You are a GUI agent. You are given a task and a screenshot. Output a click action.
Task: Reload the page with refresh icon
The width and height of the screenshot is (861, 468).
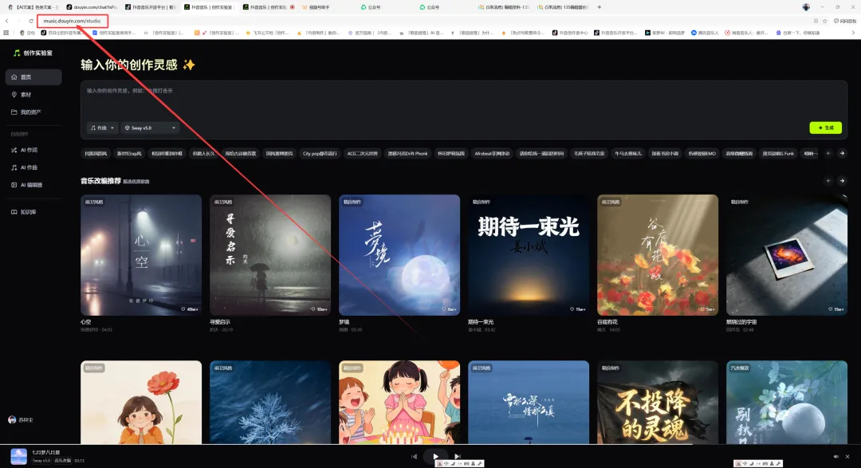31,21
